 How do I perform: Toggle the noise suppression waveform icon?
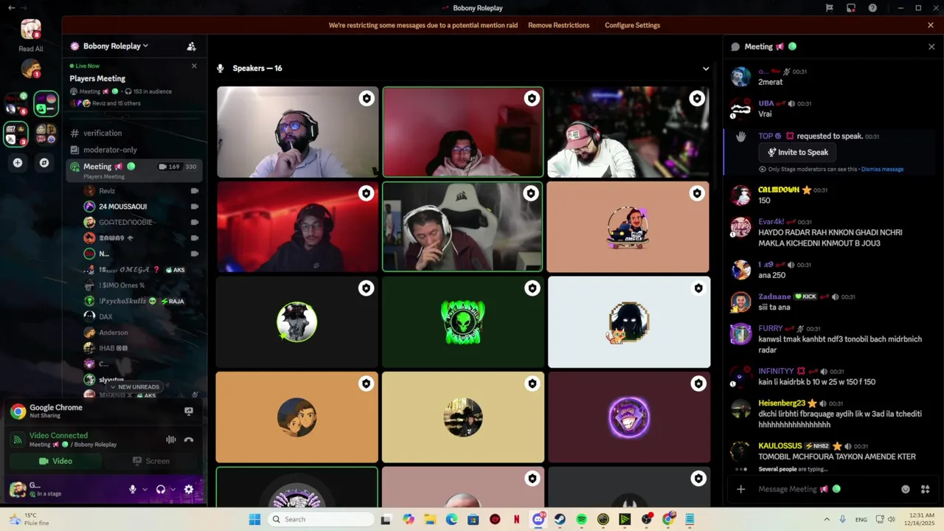pyautogui.click(x=170, y=440)
